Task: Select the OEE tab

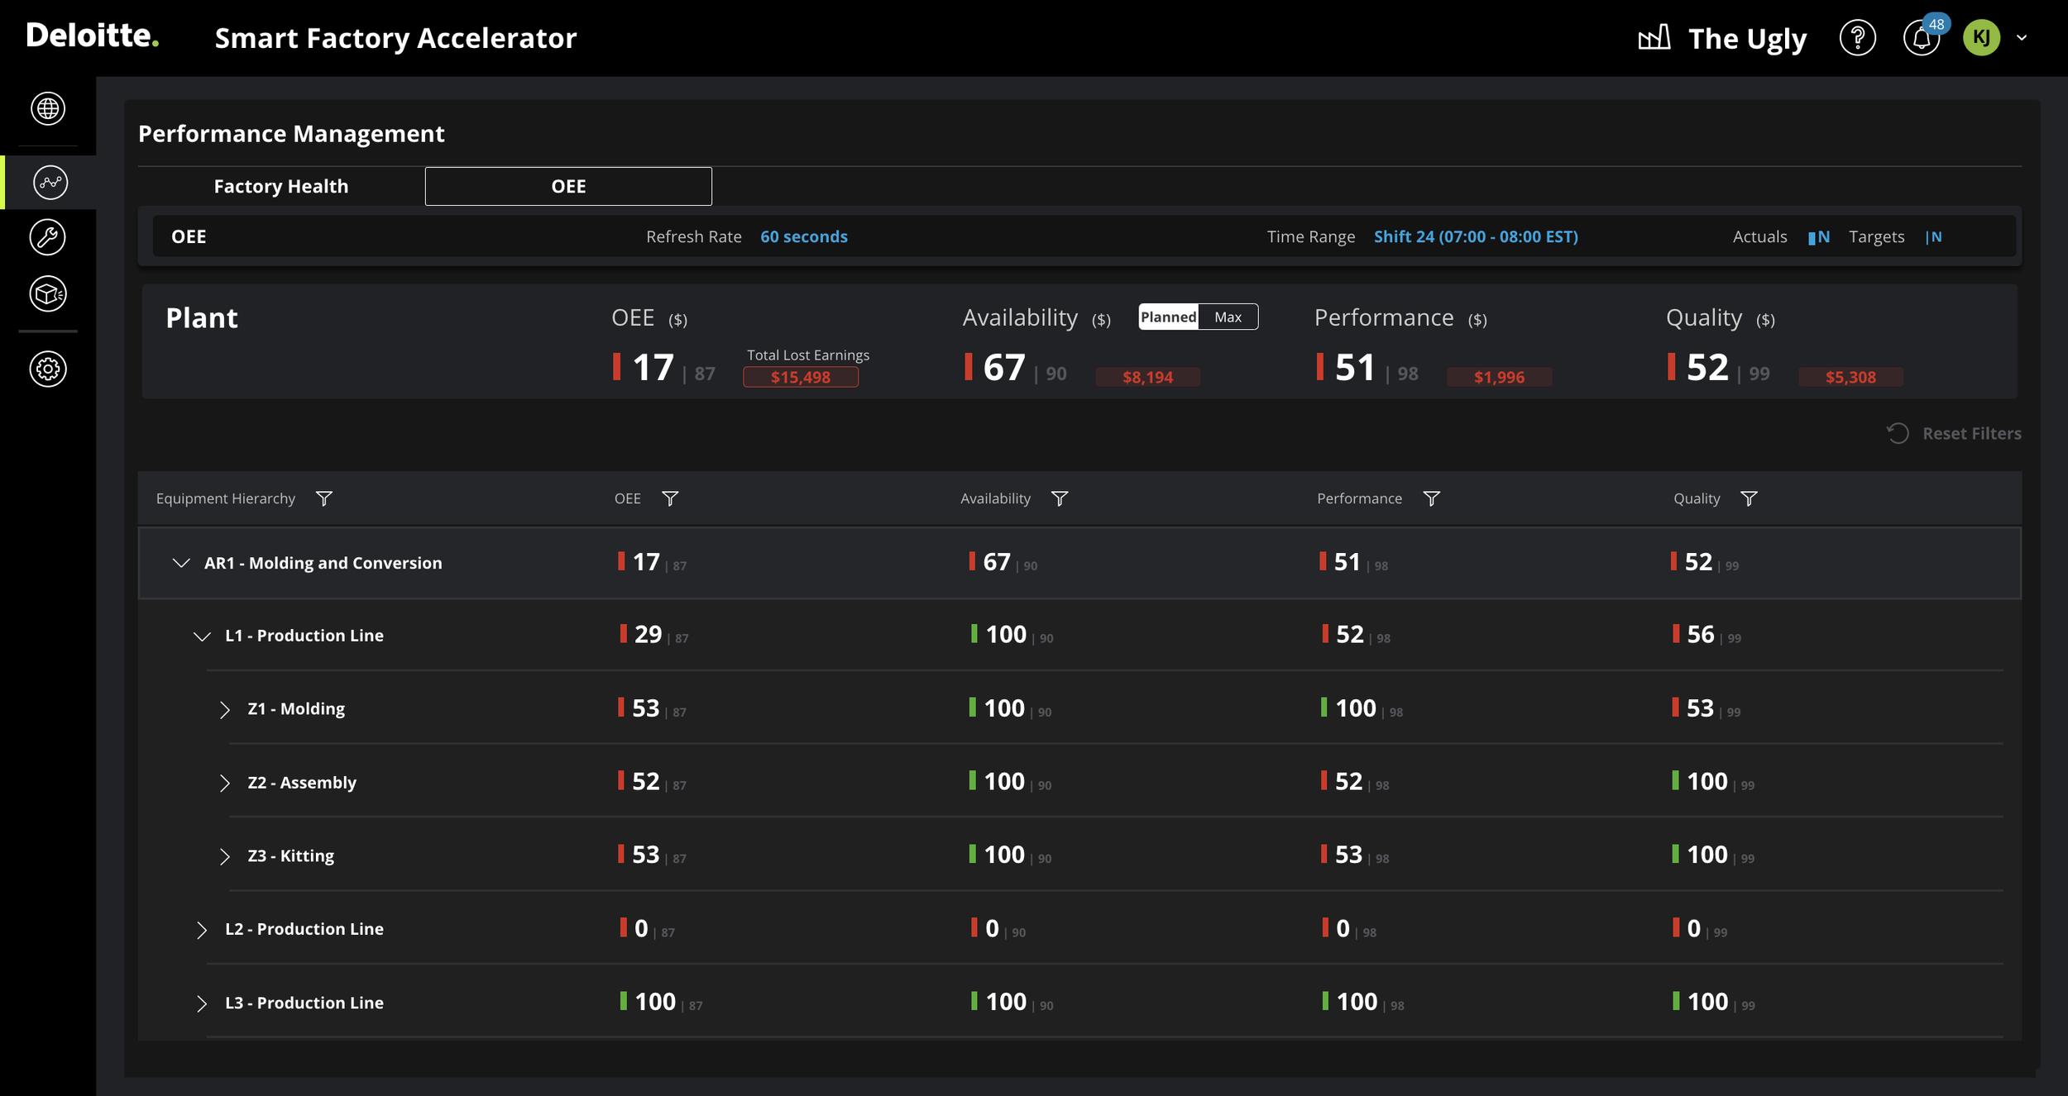Action: [568, 187]
